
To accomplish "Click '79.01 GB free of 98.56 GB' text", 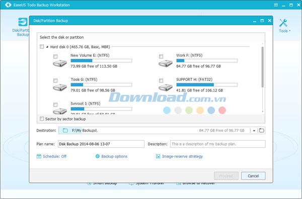I will [93, 90].
